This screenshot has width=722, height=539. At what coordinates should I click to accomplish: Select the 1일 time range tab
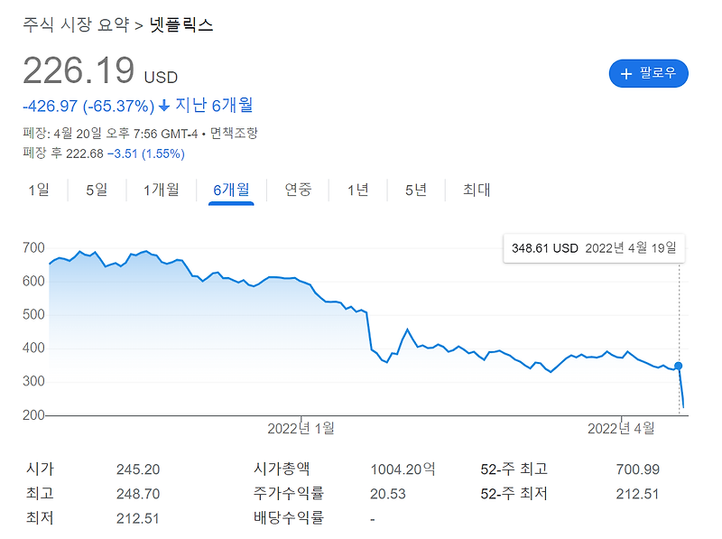click(39, 190)
